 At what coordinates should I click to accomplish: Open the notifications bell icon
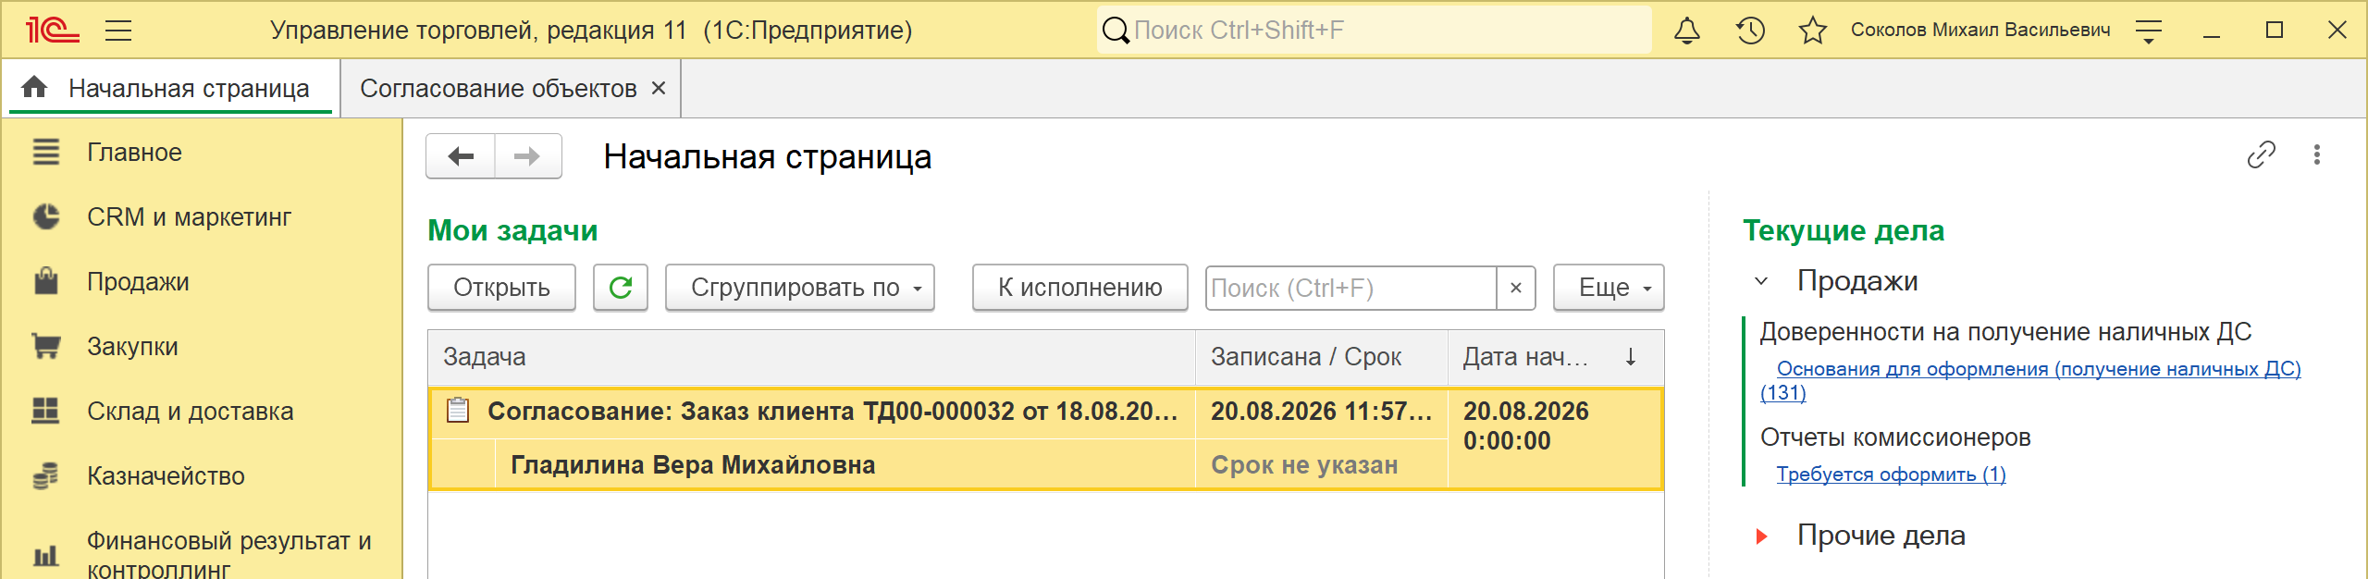(1686, 31)
